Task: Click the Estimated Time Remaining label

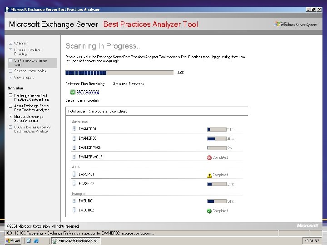Action: 85,84
